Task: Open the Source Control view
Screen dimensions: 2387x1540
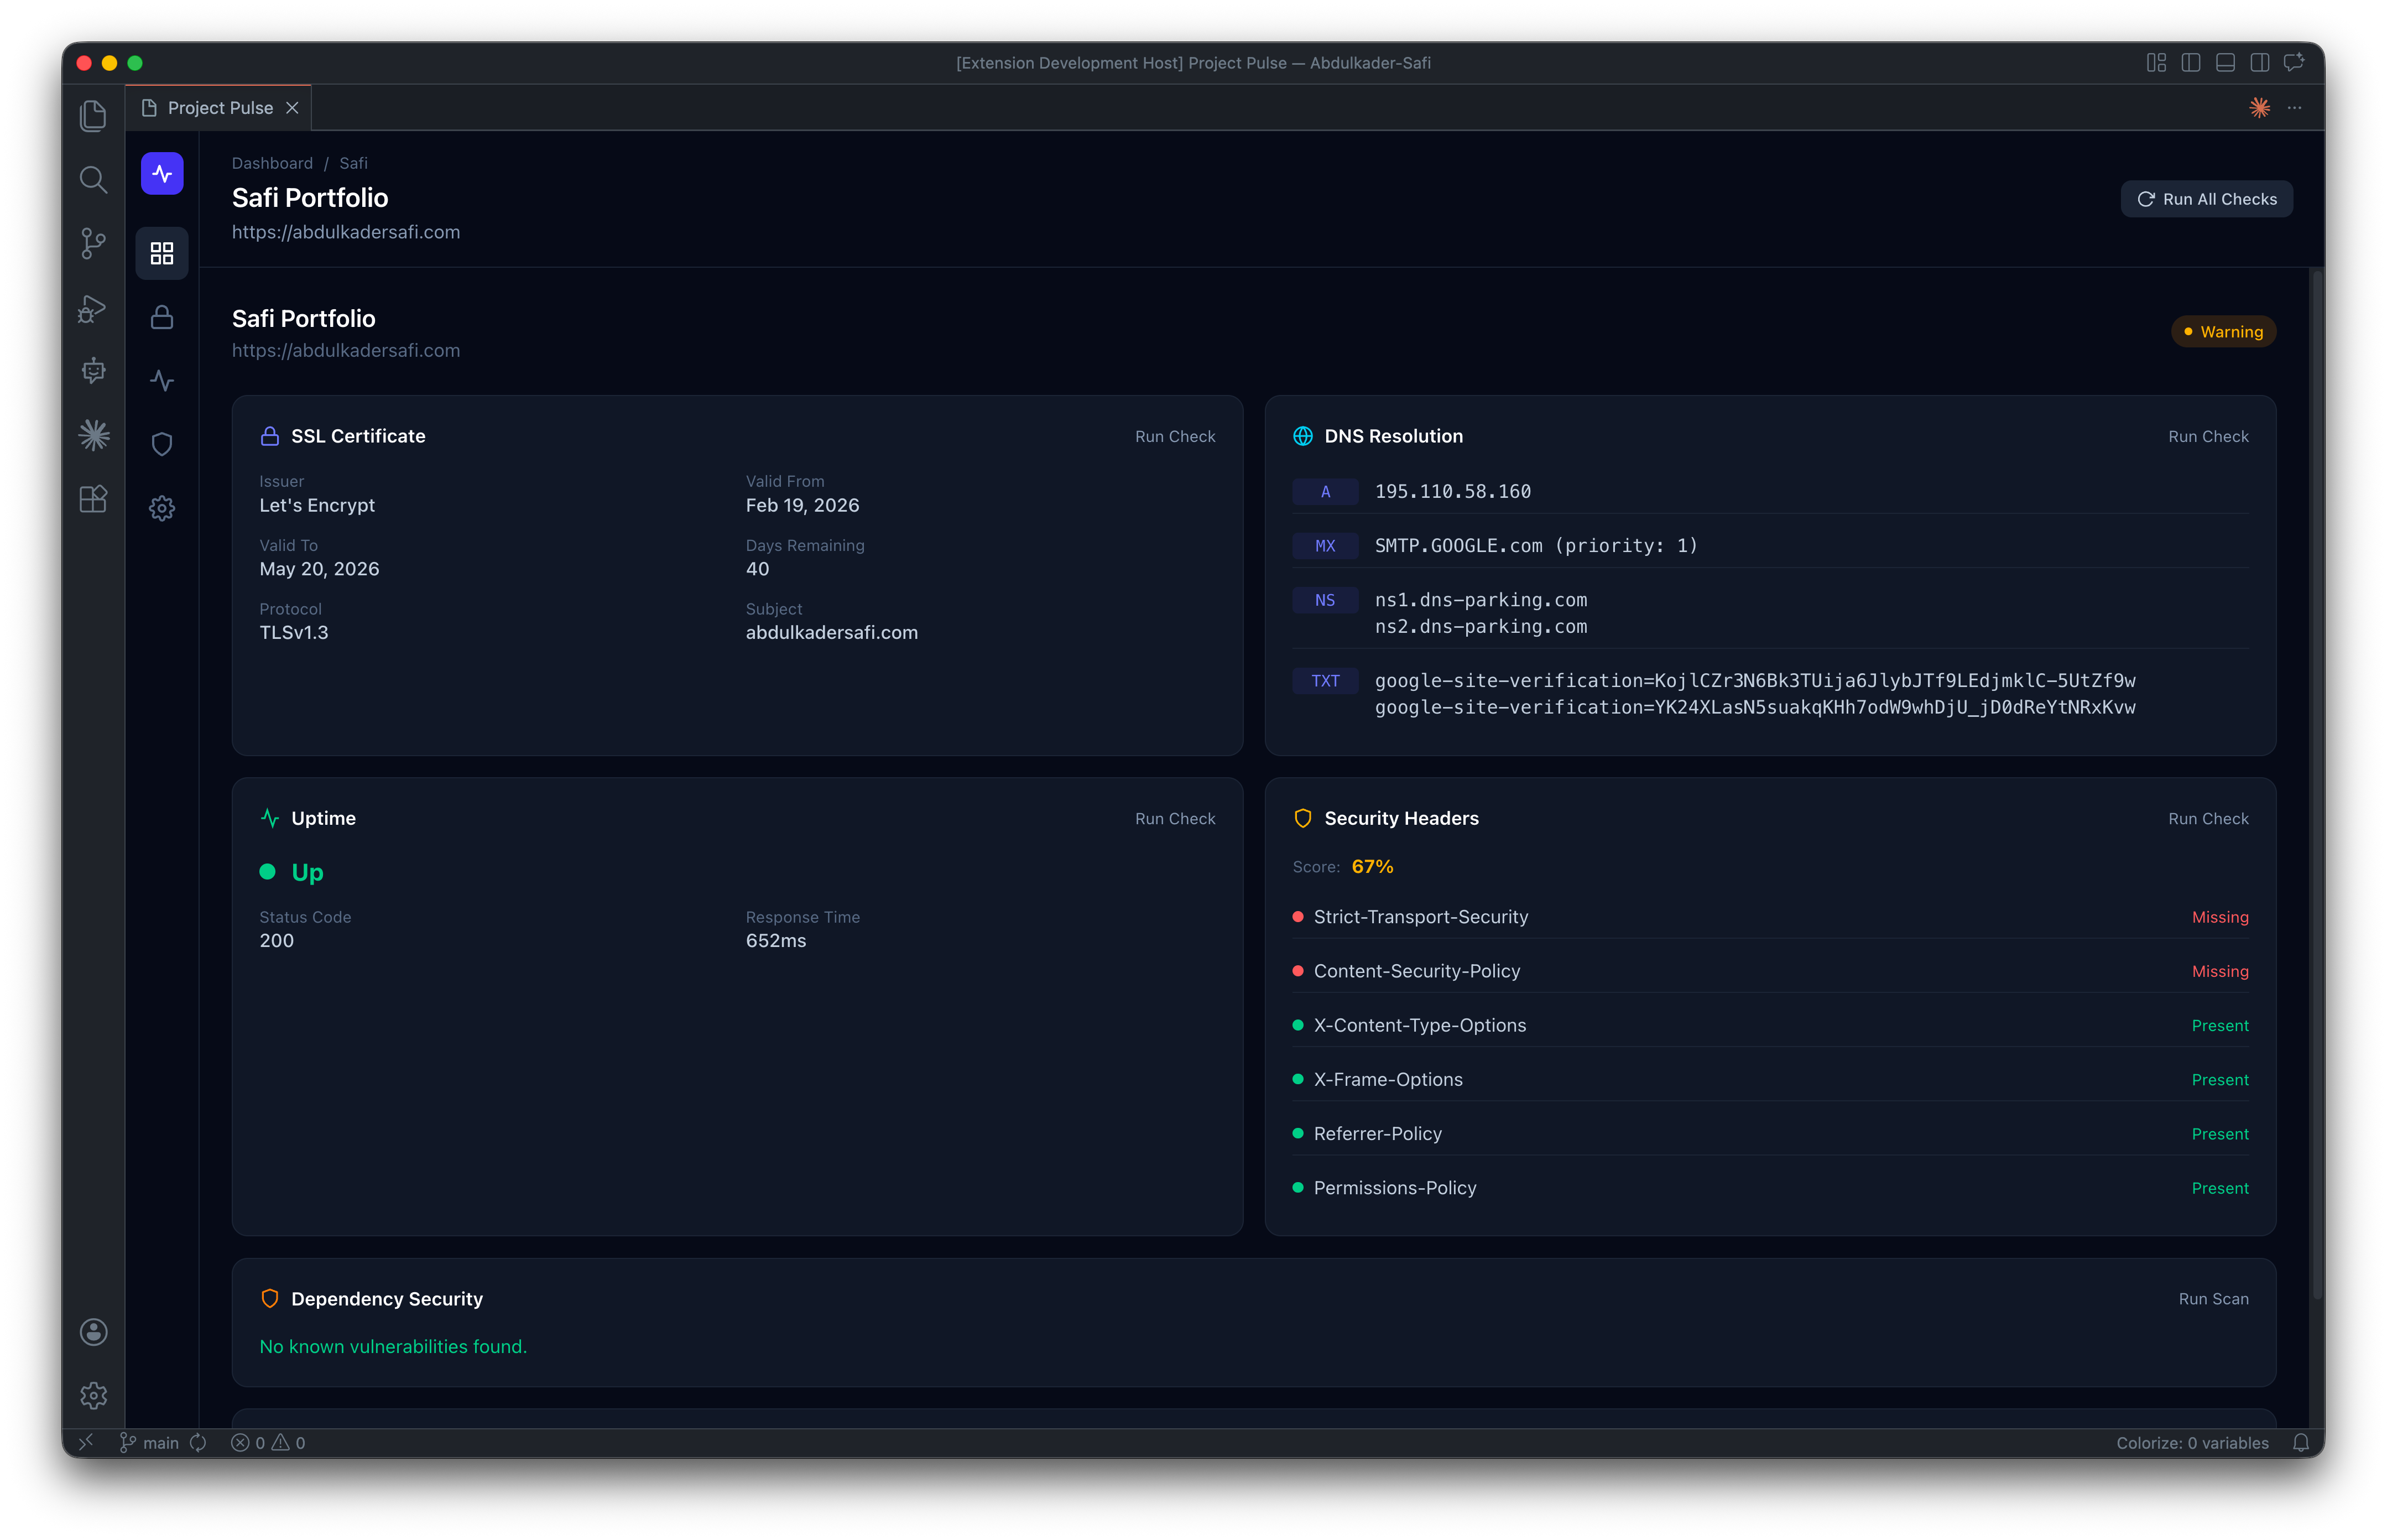Action: click(x=93, y=244)
